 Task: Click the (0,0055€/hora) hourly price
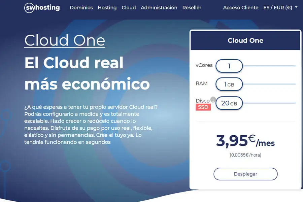(x=245, y=155)
